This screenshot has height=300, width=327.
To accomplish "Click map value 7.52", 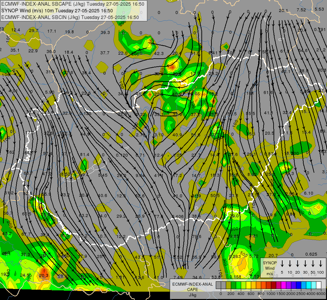I will (301, 10).
